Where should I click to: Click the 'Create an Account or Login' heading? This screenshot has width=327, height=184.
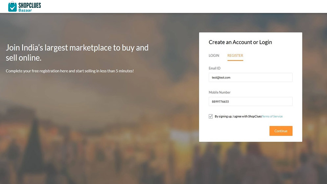(240, 42)
